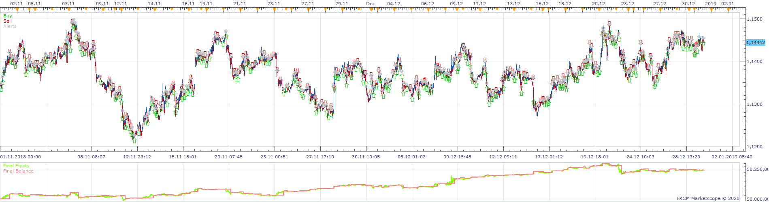Click the 24.12 10:03 timestamp
The width and height of the screenshot is (769, 202).
641,157
